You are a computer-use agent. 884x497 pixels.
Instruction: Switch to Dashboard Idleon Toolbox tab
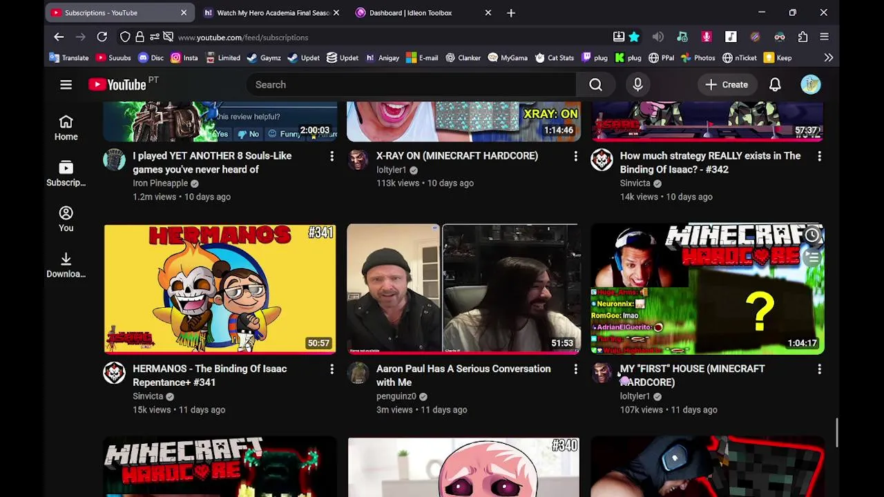pyautogui.click(x=424, y=12)
